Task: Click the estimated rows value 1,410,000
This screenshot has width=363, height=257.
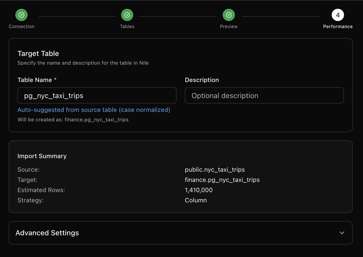Action: coord(199,190)
